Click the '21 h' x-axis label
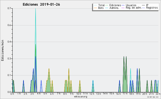 point(151,94)
